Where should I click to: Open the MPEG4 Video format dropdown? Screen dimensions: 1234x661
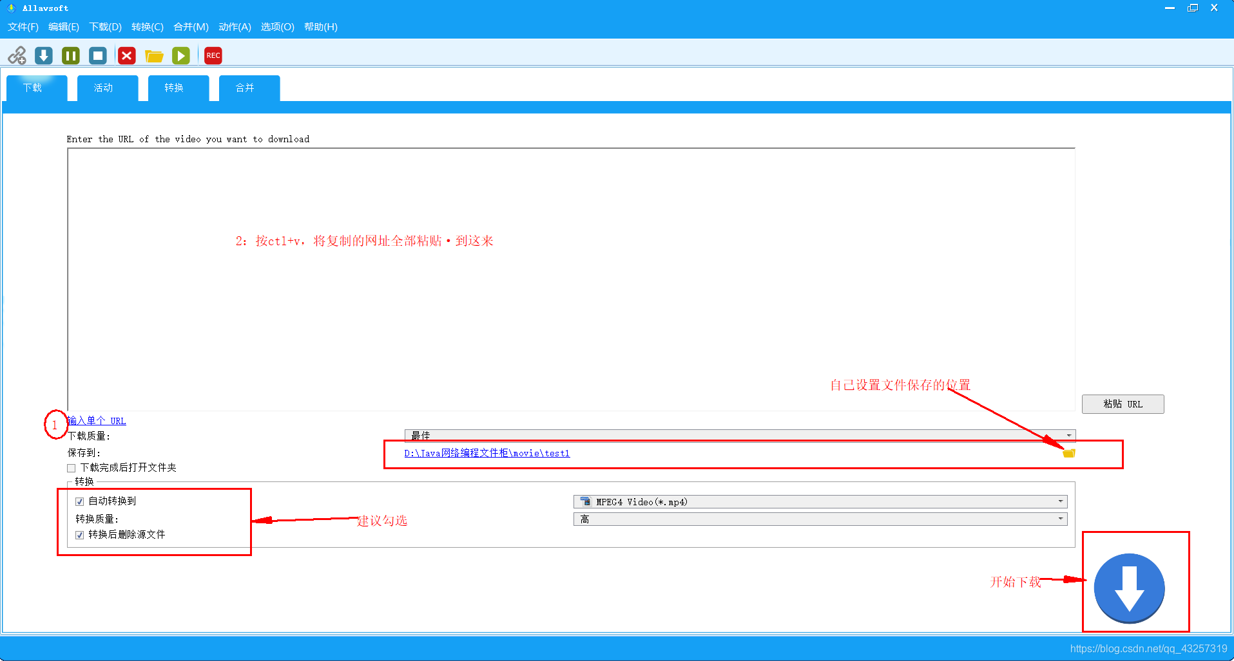point(820,501)
